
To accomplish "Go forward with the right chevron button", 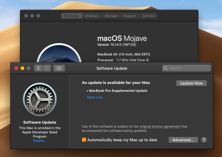I will [47, 68].
